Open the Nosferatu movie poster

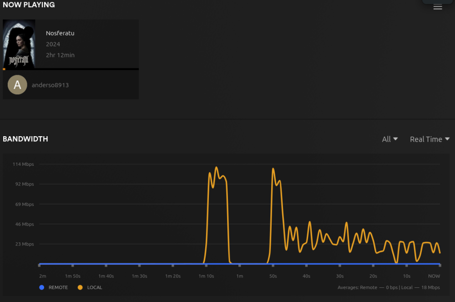pyautogui.click(x=19, y=44)
